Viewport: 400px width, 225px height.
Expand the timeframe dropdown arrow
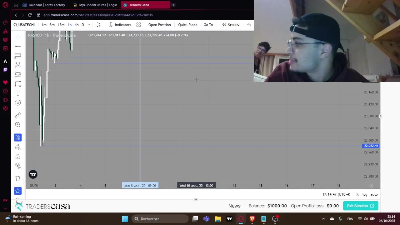pyautogui.click(x=89, y=25)
